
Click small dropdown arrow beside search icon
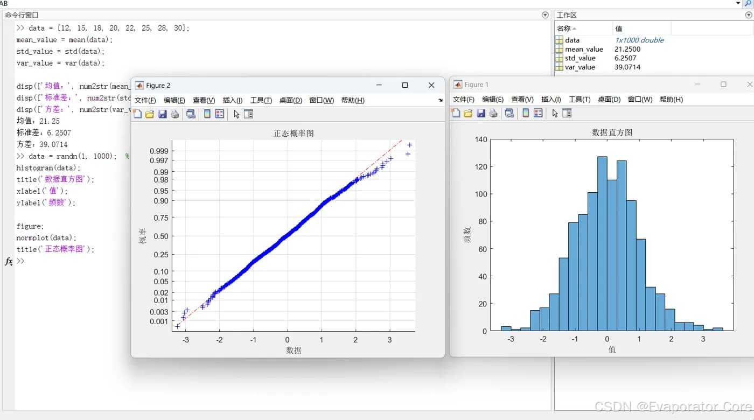[x=738, y=3]
